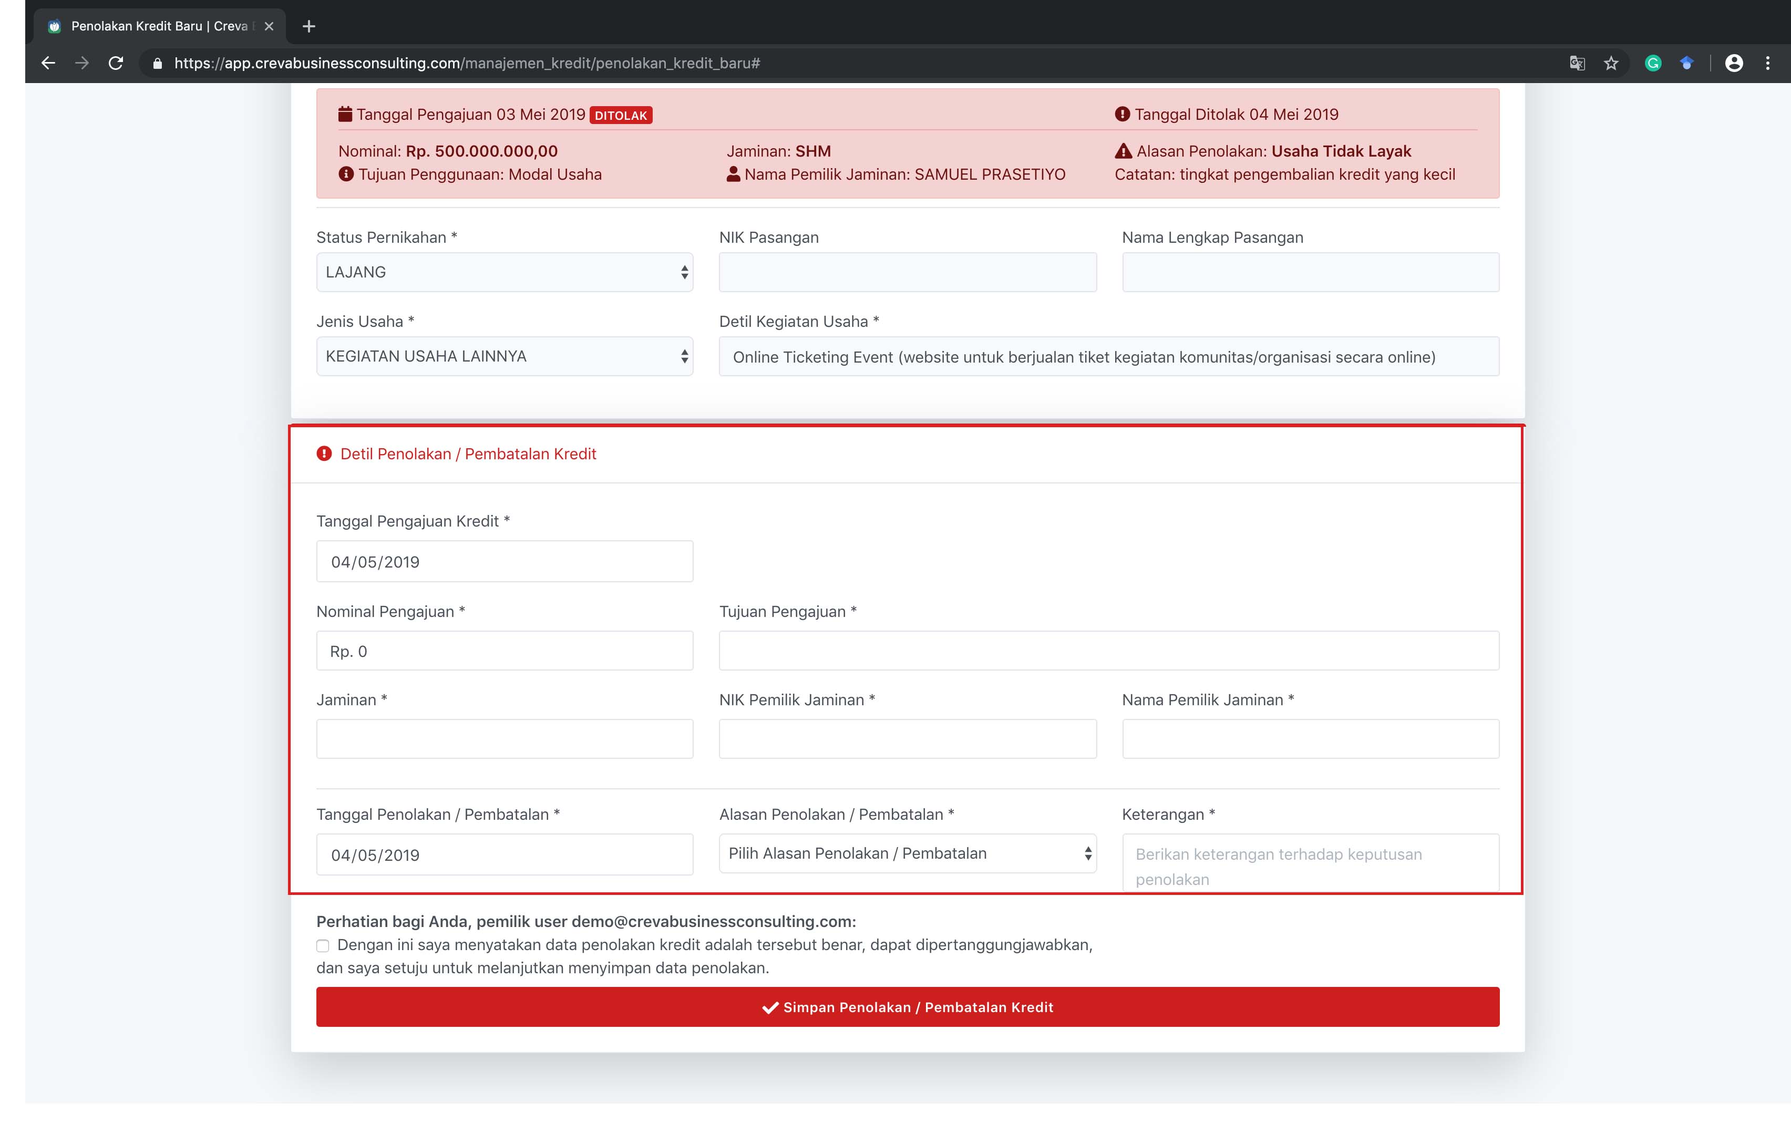Image resolution: width=1791 pixels, height=1133 pixels.
Task: Click the padlock site security icon
Action: pos(157,64)
